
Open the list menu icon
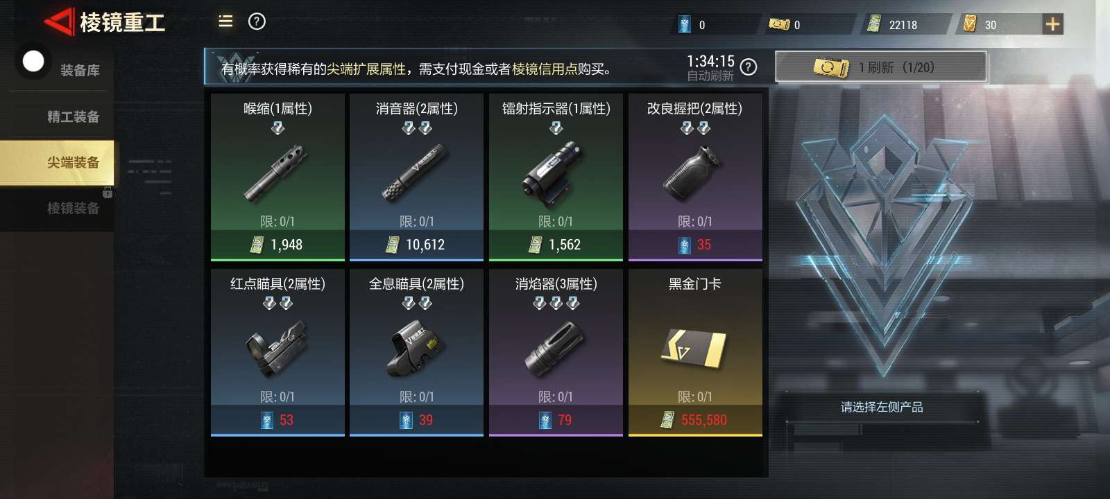225,21
